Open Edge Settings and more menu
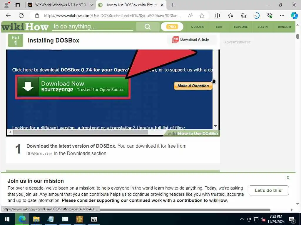 [282, 16]
